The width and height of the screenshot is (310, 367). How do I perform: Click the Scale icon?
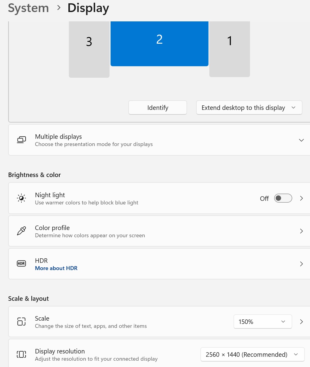coord(21,322)
